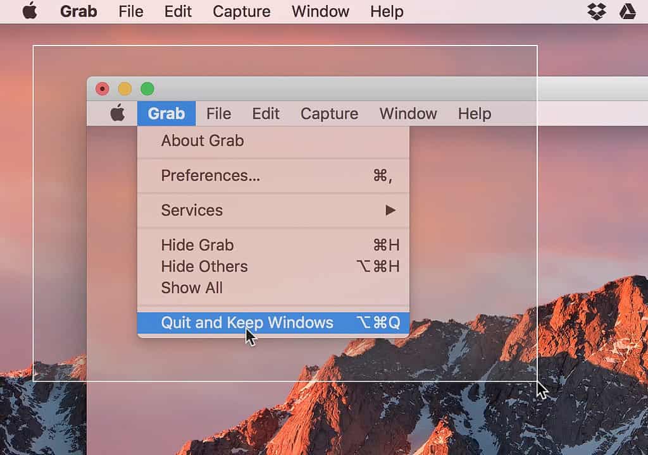
Task: Click the Apple logo inside the captured window
Action: [x=118, y=112]
